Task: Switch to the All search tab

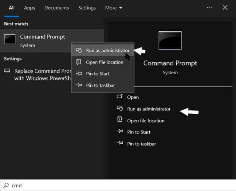Action: coord(11,8)
